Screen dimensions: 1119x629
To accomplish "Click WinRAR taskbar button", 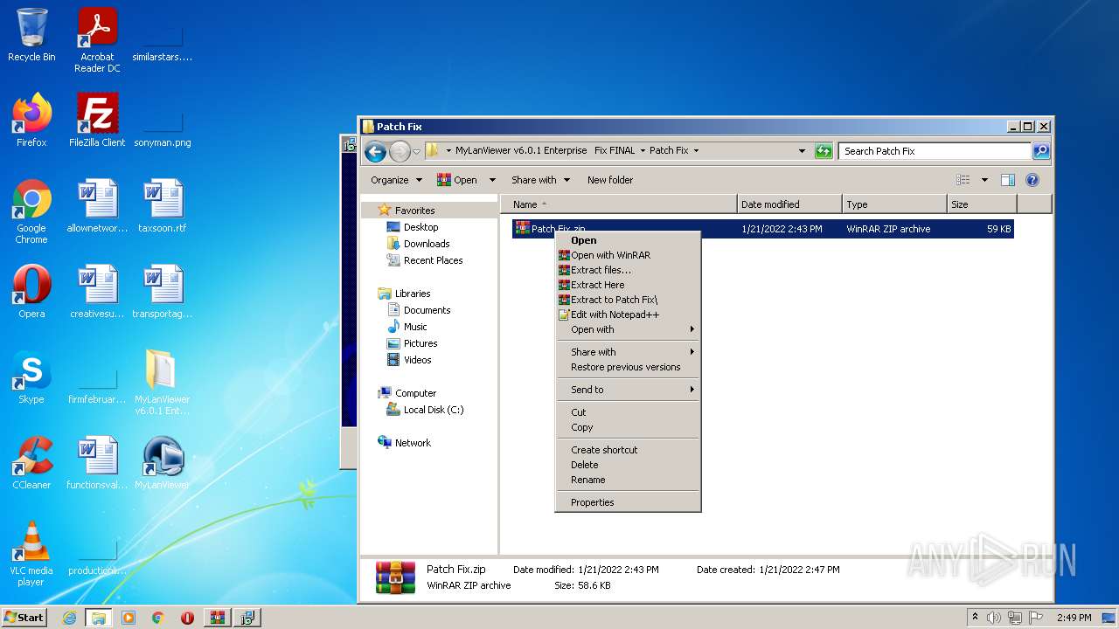I will [x=218, y=618].
